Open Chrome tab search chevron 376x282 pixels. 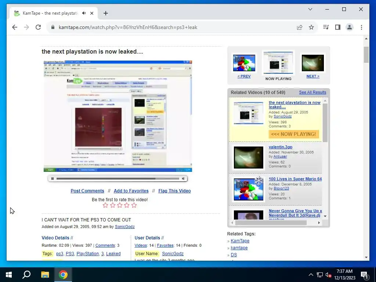point(310,9)
